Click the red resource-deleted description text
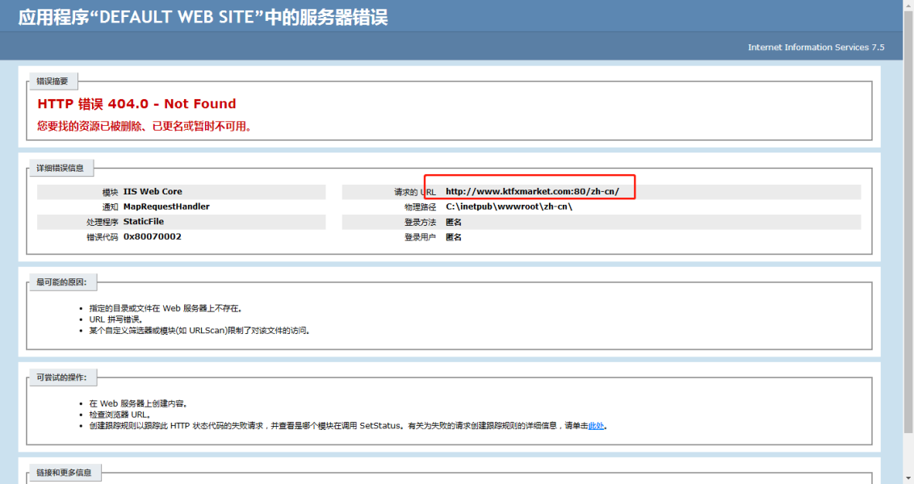 [145, 126]
